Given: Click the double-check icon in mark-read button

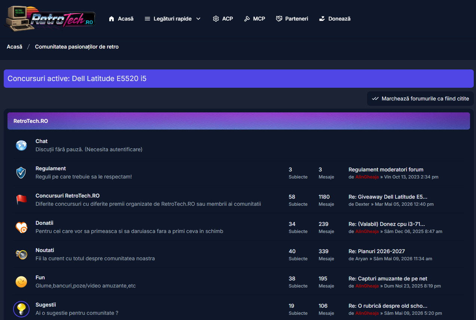Looking at the screenshot, I should tap(375, 99).
